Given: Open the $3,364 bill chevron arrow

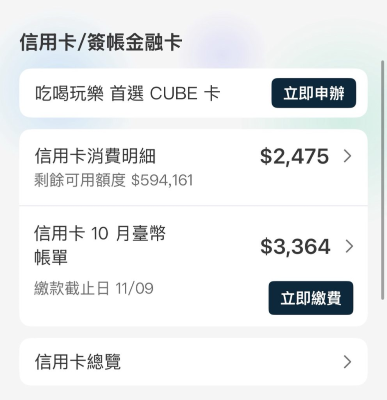Looking at the screenshot, I should [x=349, y=246].
